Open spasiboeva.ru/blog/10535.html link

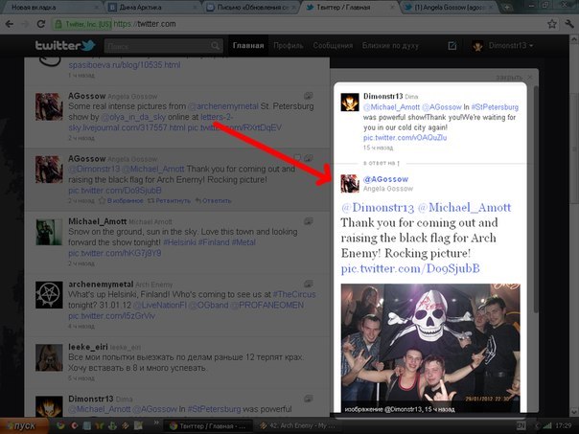click(x=125, y=65)
